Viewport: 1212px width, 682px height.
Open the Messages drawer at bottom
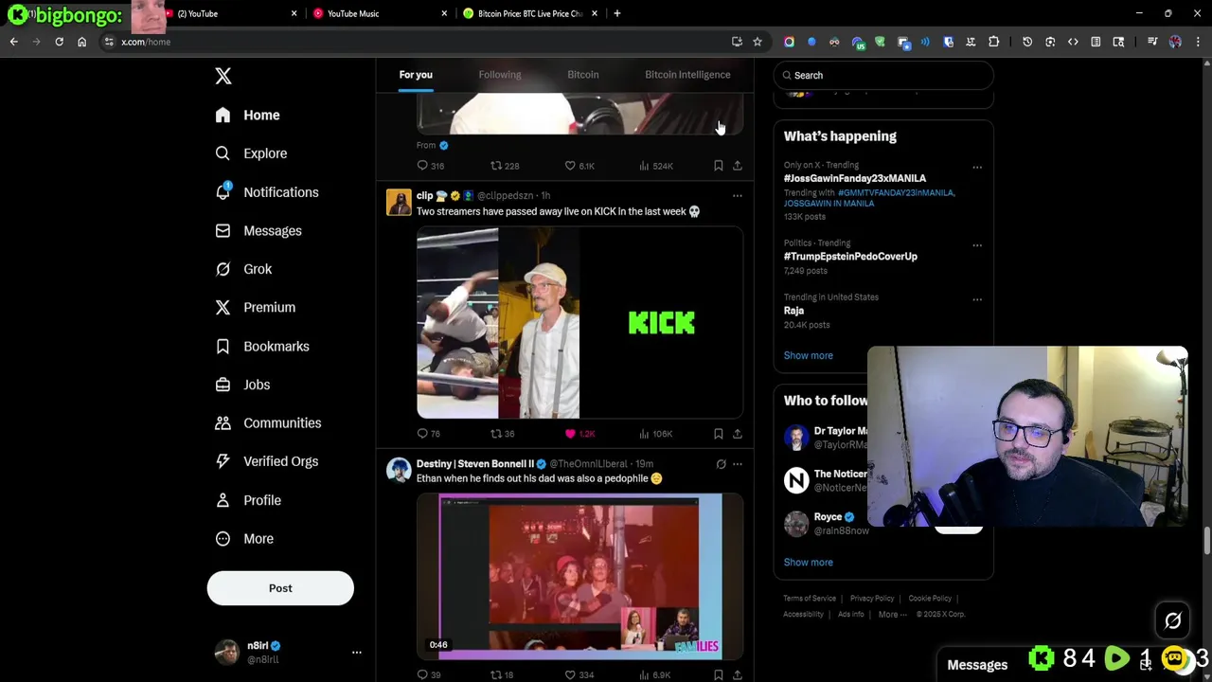tap(977, 665)
